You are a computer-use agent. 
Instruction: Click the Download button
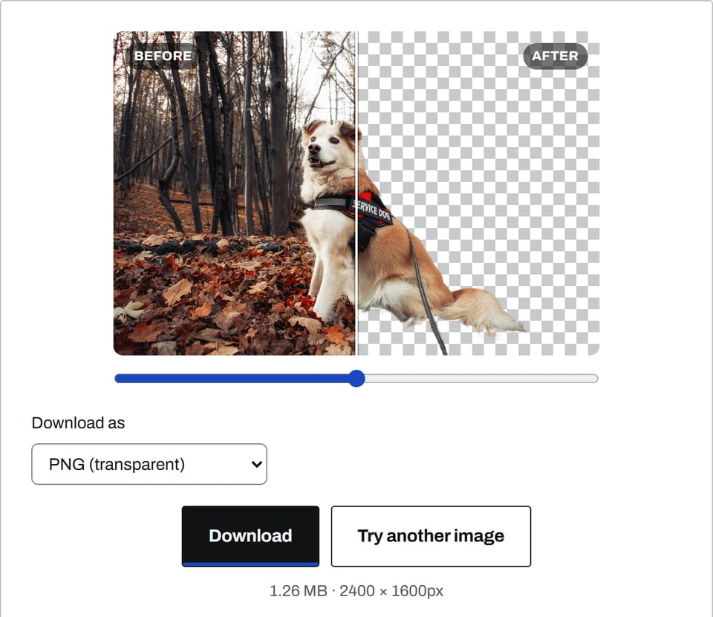pyautogui.click(x=250, y=536)
